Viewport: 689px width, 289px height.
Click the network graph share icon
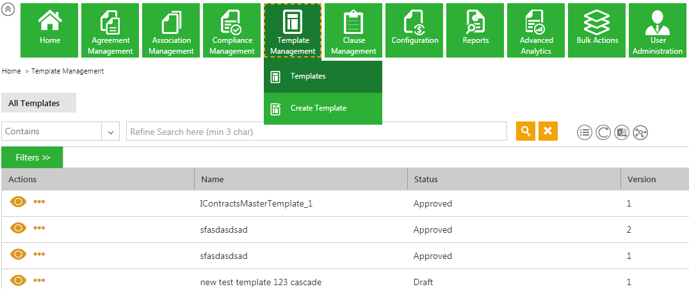pyautogui.click(x=640, y=132)
